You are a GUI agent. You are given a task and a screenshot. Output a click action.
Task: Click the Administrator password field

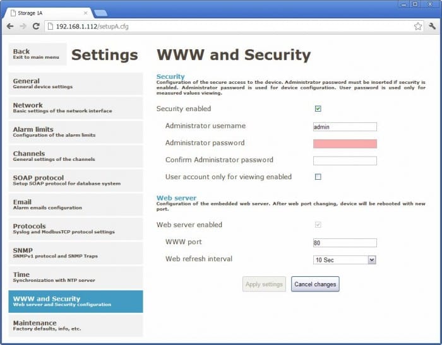click(x=345, y=144)
